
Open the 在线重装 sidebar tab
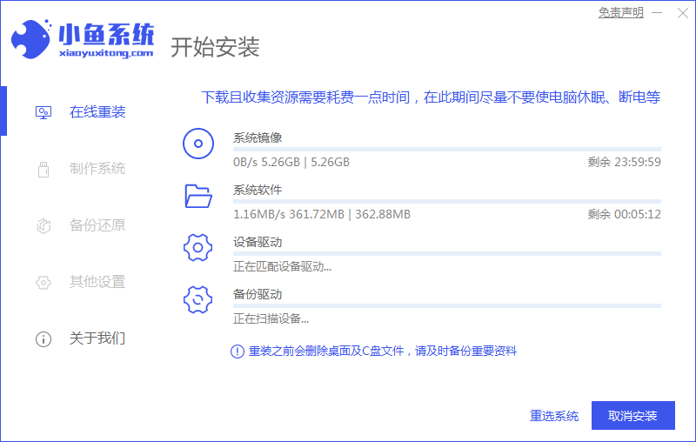(97, 112)
